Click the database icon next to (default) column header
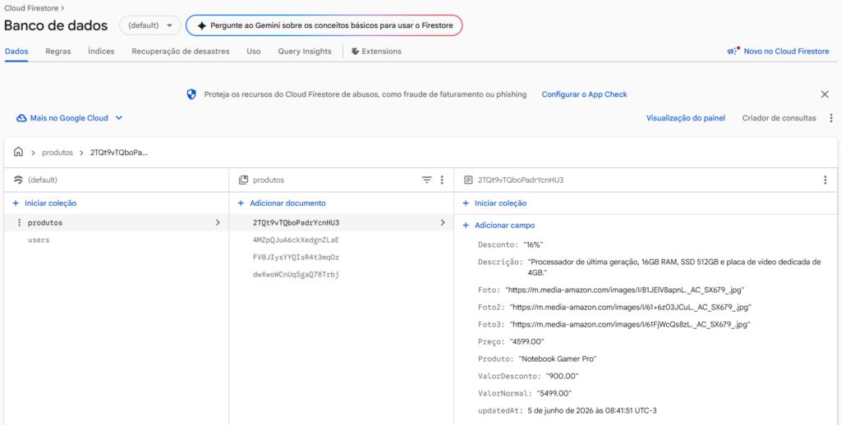Viewport: 841px width, 425px height. click(x=18, y=180)
